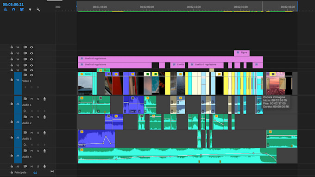Toggle the V4 track lock

(12, 59)
